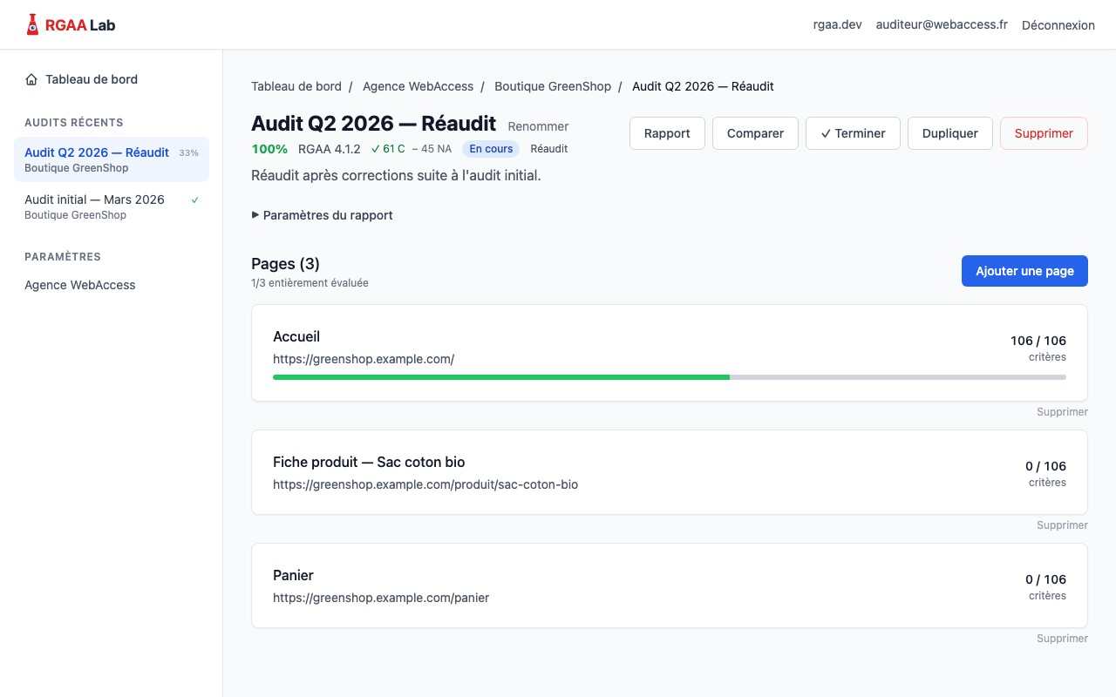Open the Rapport
The image size is (1116, 697).
pos(667,133)
